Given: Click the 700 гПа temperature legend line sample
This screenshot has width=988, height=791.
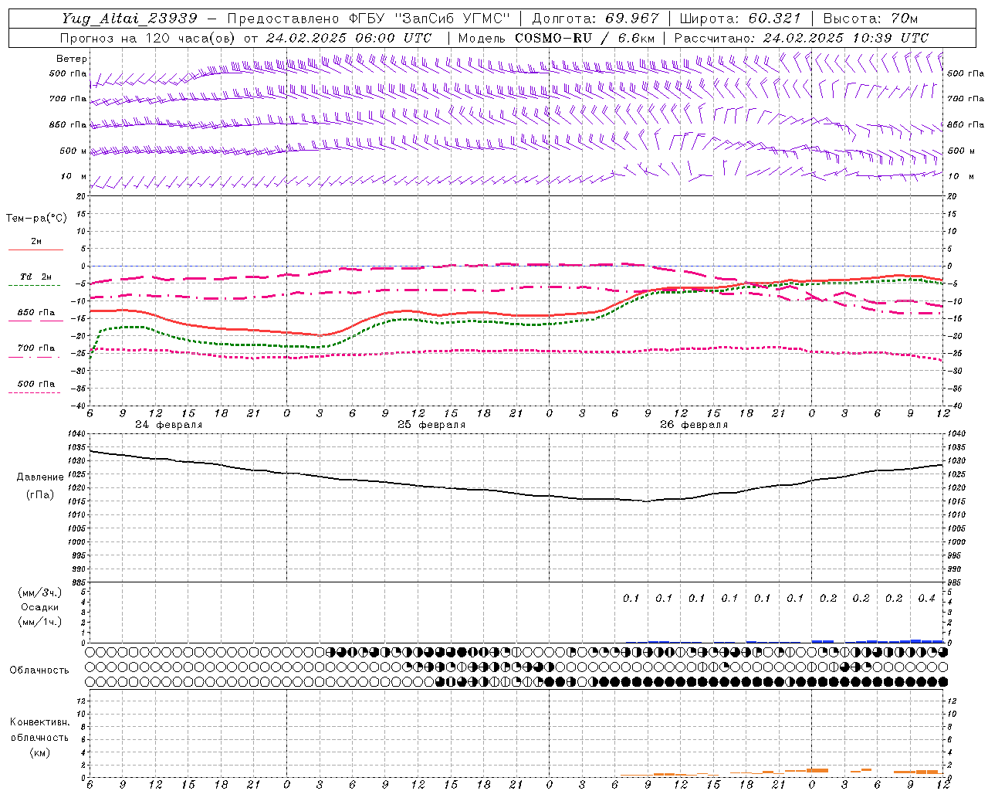Looking at the screenshot, I should 35,356.
